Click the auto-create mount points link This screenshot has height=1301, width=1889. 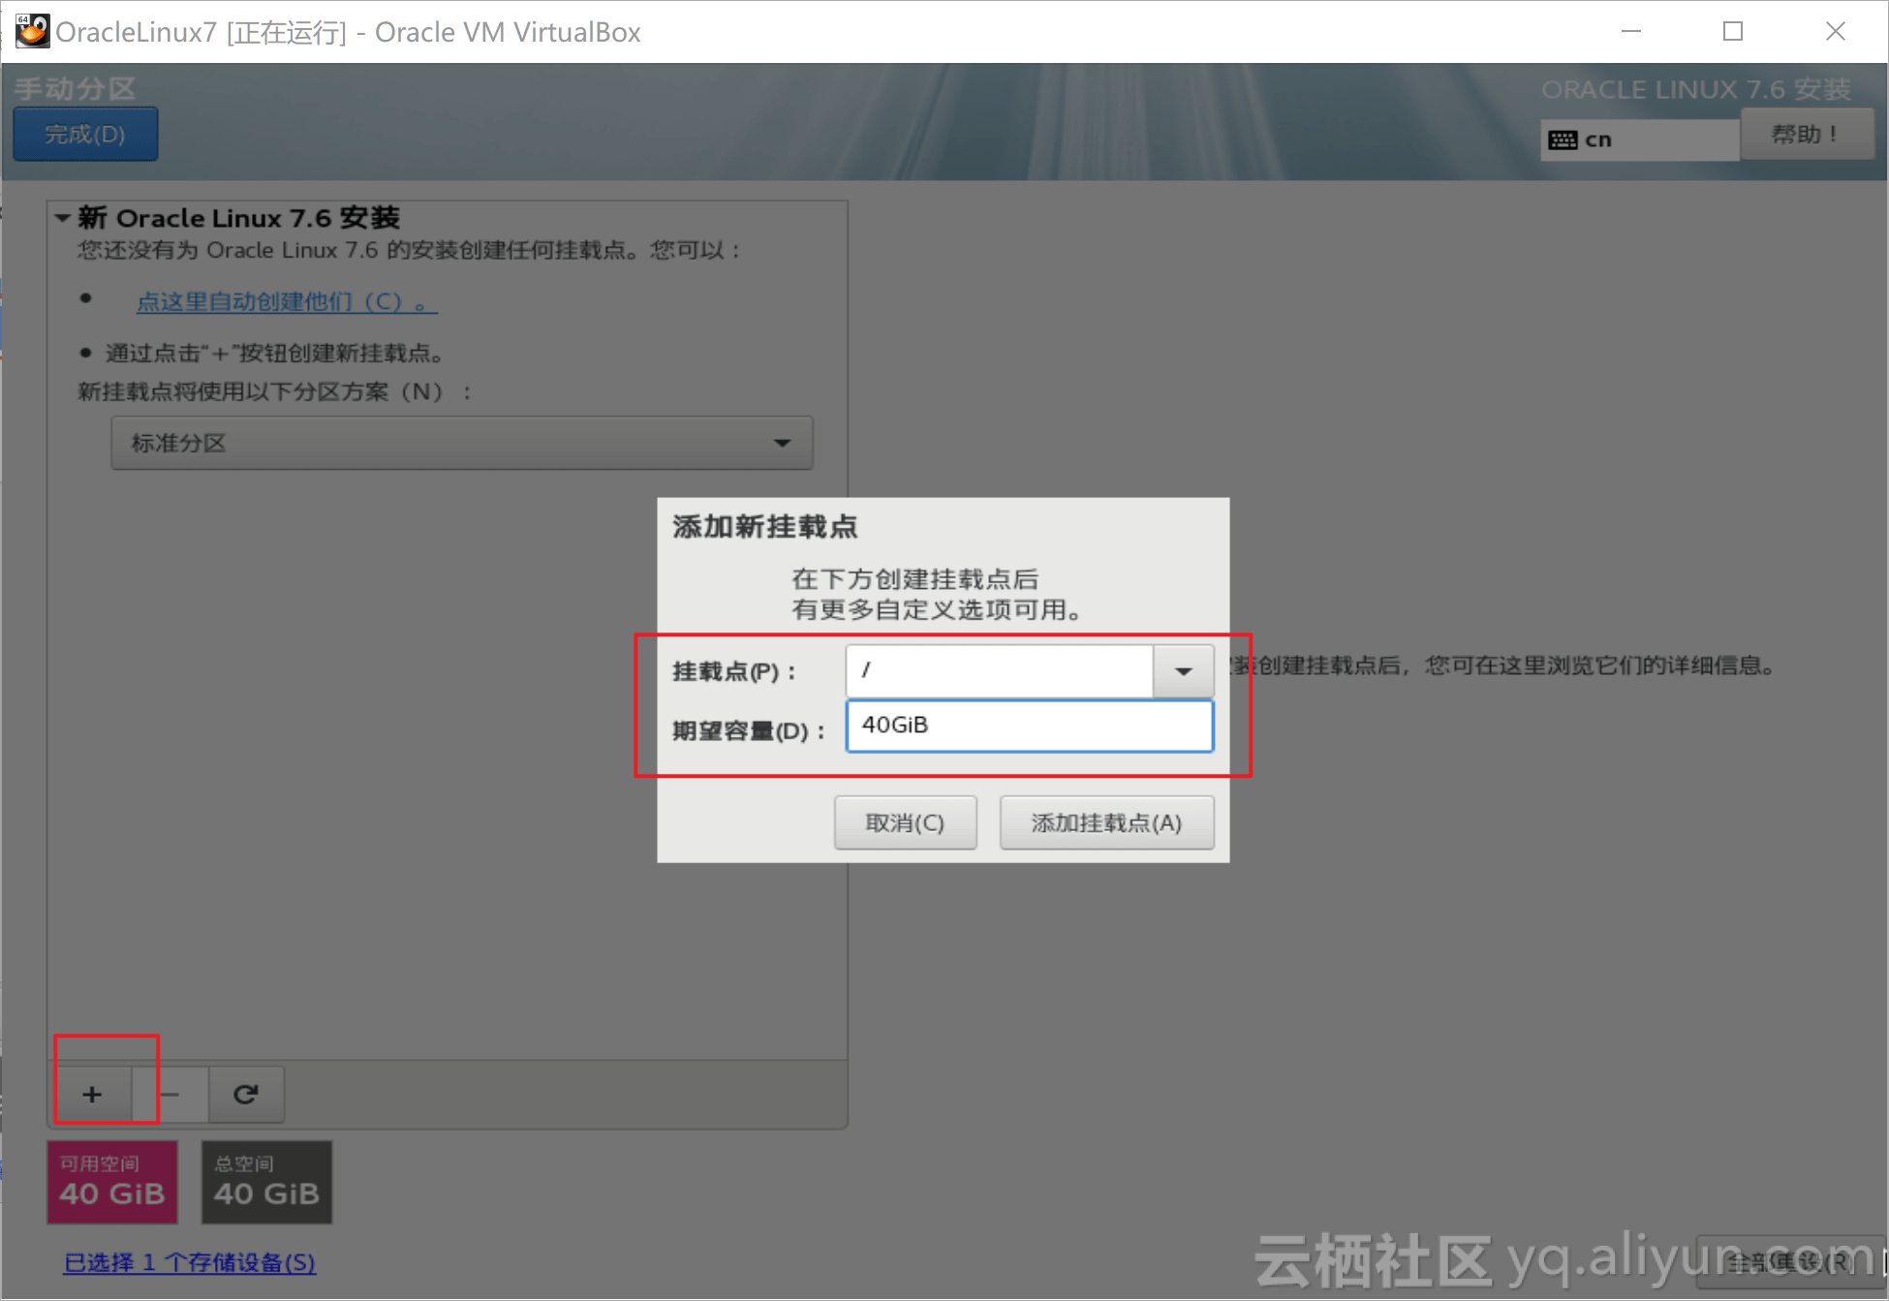tap(286, 301)
